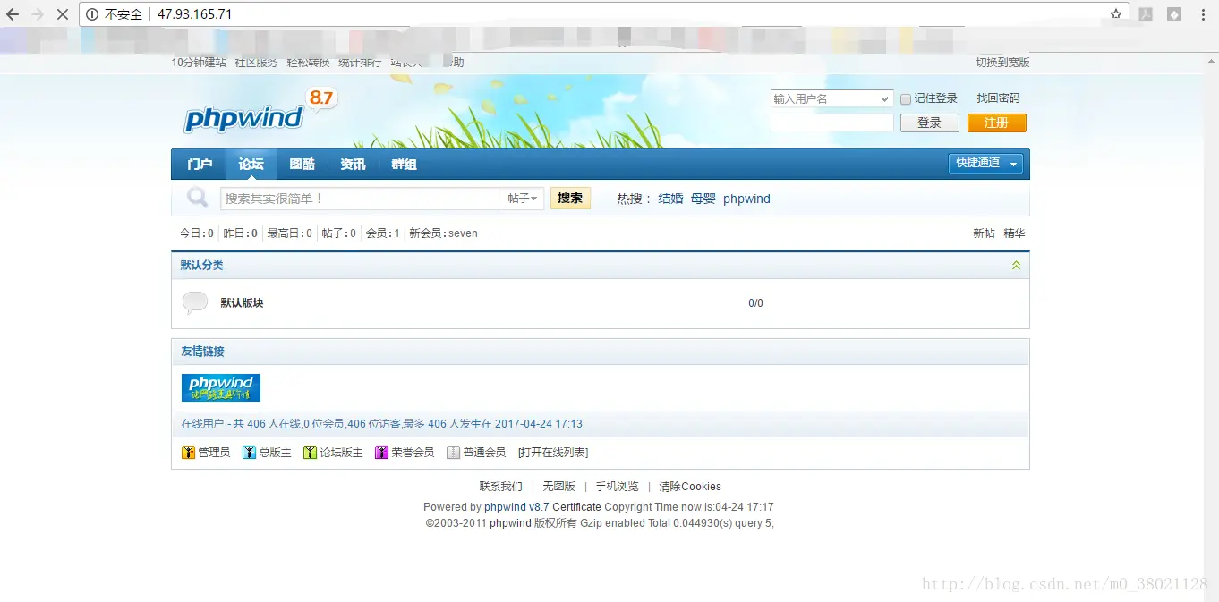Open the 输入用户名 dropdown
Screen dimensions: 1219x602
pos(831,98)
